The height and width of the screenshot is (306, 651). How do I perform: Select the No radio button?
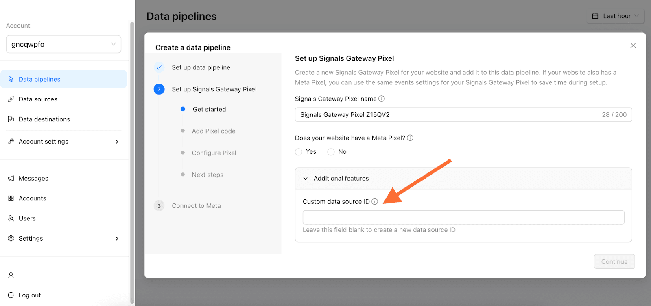[x=331, y=152]
